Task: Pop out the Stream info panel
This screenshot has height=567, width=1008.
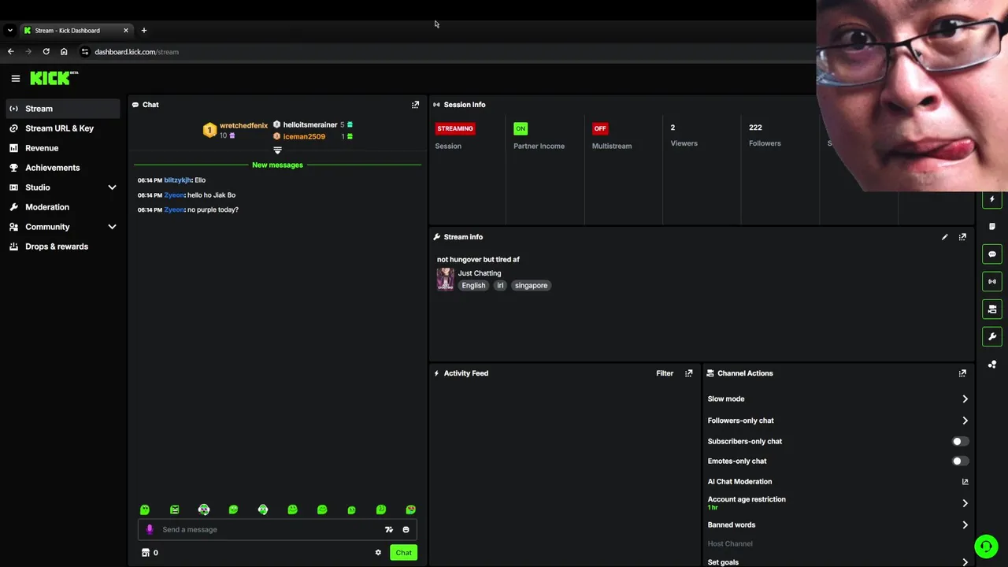Action: click(962, 237)
